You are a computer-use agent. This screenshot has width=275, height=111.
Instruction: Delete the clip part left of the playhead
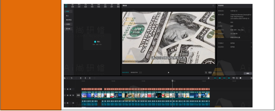pos(85,78)
